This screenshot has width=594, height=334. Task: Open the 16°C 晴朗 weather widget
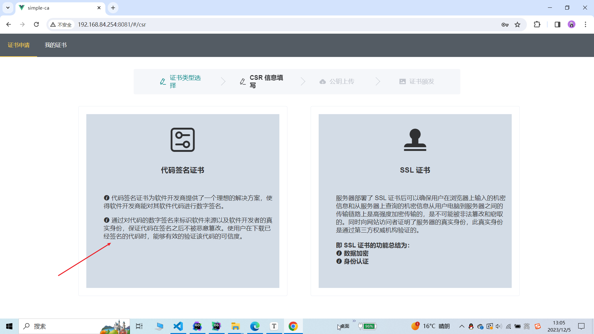[430, 326]
